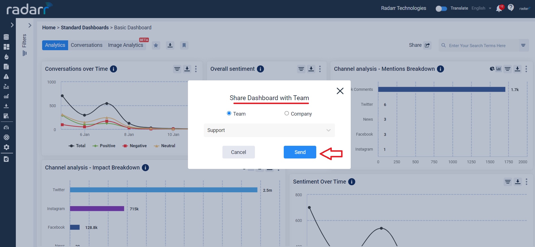Click the Filters vertical label
Screen dimensions: 535x247
24,41
